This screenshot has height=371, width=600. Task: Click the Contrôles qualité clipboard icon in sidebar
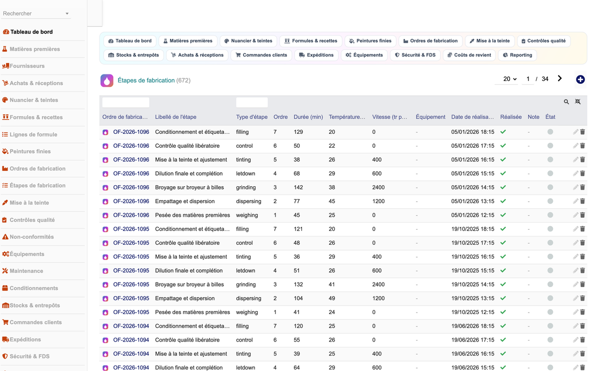5,220
